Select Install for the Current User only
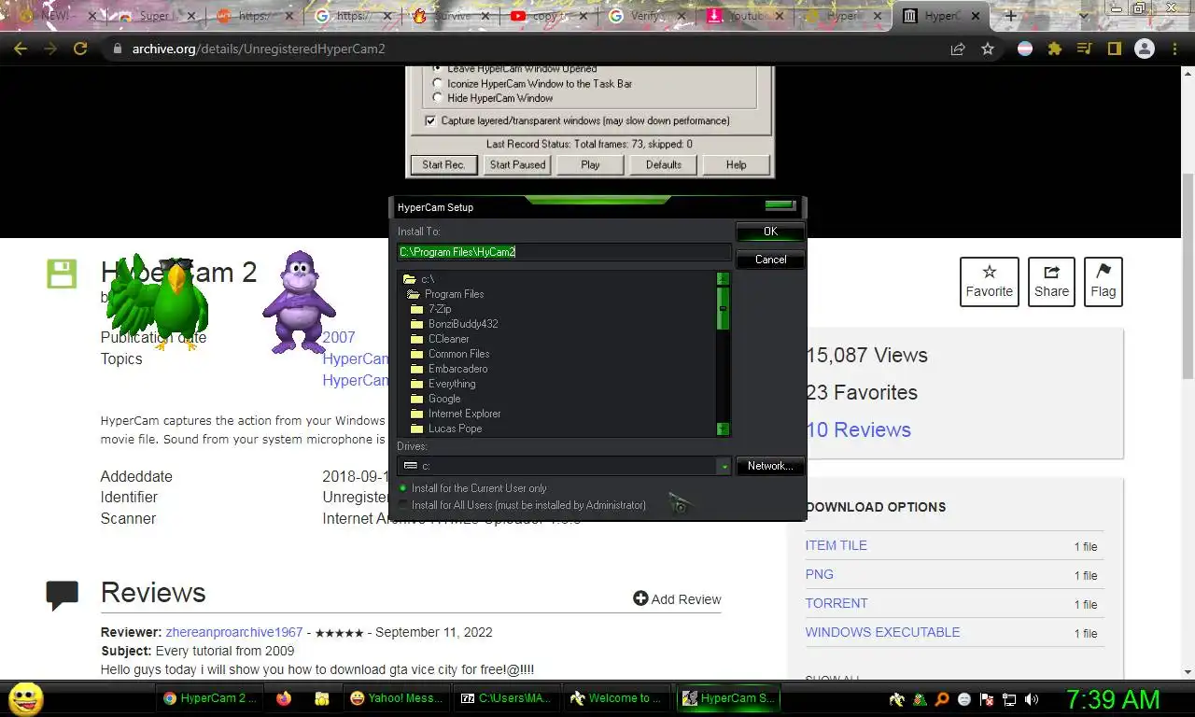This screenshot has height=717, width=1195. click(472, 488)
